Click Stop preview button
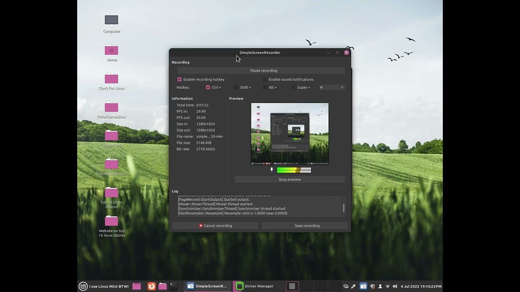520x292 pixels. (x=290, y=179)
